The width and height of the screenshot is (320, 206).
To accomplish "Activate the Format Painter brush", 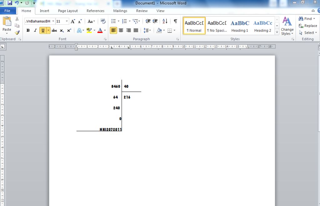I will [17, 32].
